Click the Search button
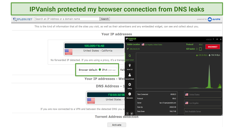 [105, 19]
